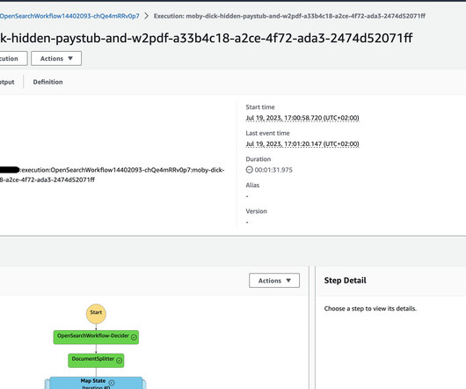Click the DocumentSplitter success check icon

point(120,361)
